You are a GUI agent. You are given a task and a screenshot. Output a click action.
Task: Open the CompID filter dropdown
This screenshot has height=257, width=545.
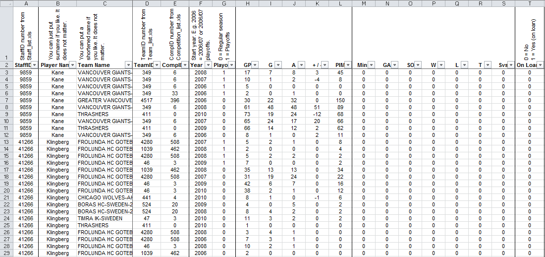pyautogui.click(x=185, y=65)
